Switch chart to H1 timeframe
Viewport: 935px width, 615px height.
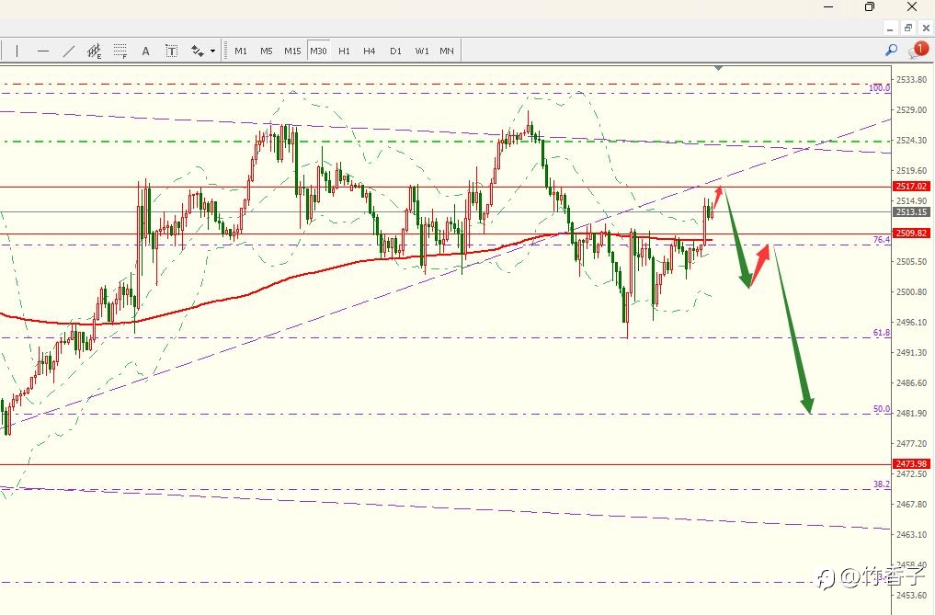tap(344, 51)
